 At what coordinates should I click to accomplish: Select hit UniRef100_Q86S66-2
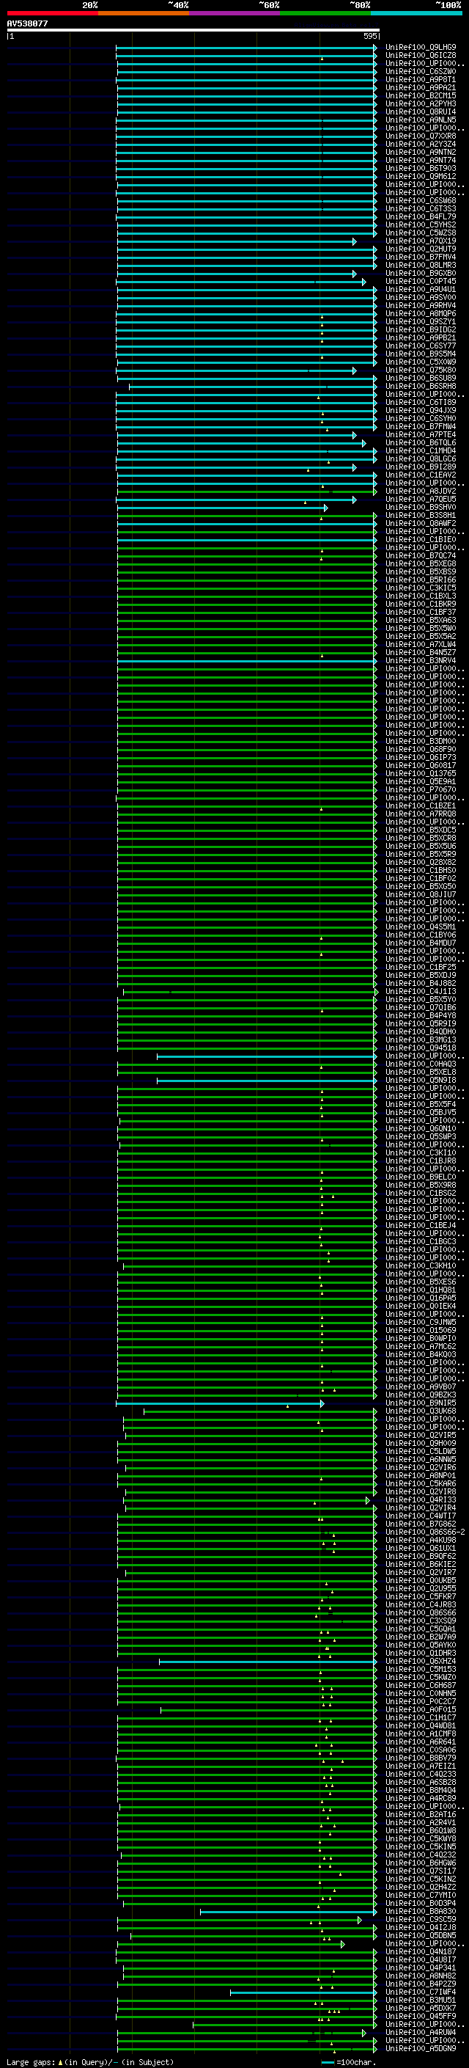[425, 1532]
